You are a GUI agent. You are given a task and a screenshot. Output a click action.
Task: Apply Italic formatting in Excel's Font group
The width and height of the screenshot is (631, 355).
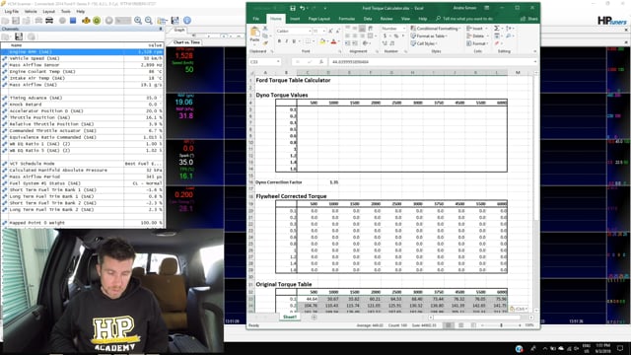click(x=287, y=41)
